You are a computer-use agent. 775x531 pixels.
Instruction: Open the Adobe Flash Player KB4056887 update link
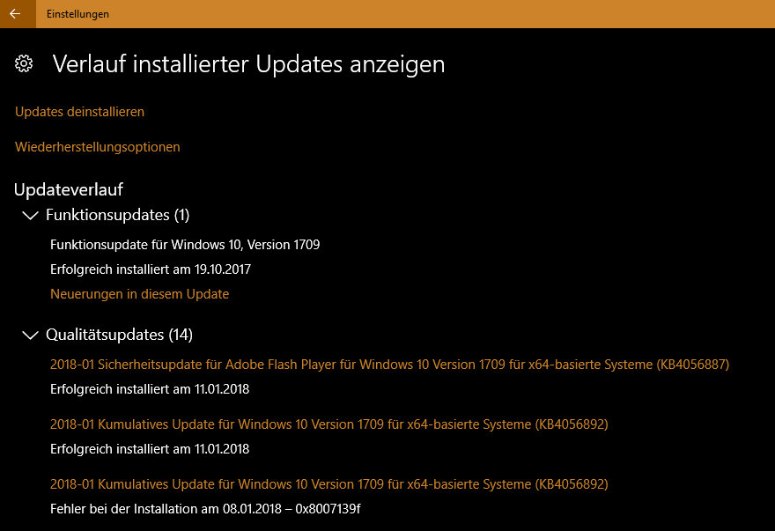tap(389, 365)
